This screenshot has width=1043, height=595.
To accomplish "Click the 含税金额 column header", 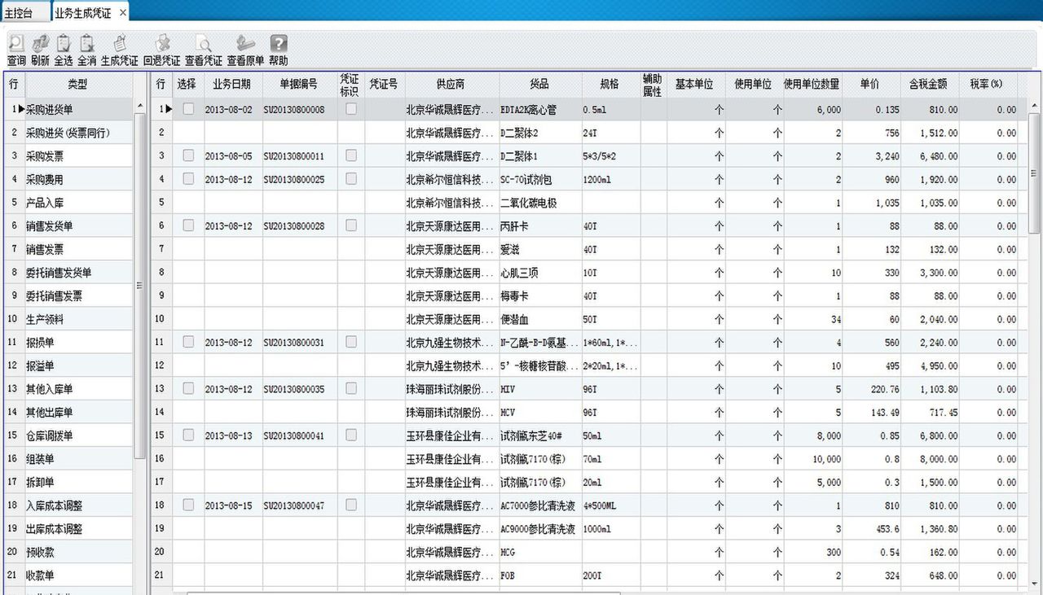I will coord(928,84).
